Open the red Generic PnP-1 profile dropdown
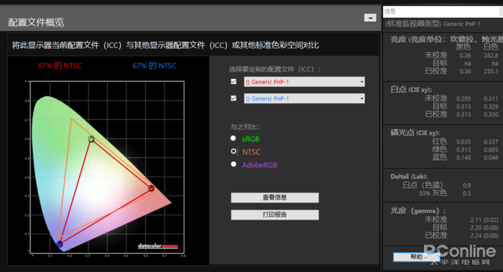 pos(304,82)
